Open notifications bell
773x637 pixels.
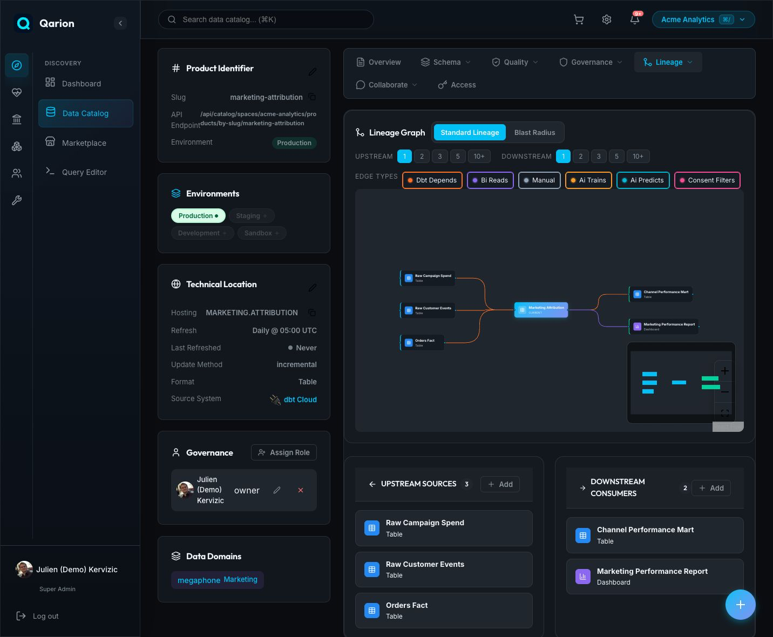(635, 19)
